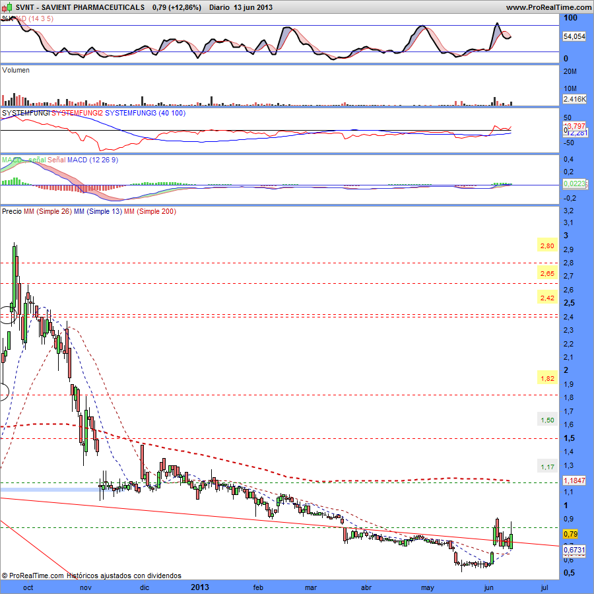Click the -50 label on the SYSTEMFUNGI axis
Image resolution: width=594 pixels, height=594 pixels.
pyautogui.click(x=570, y=143)
